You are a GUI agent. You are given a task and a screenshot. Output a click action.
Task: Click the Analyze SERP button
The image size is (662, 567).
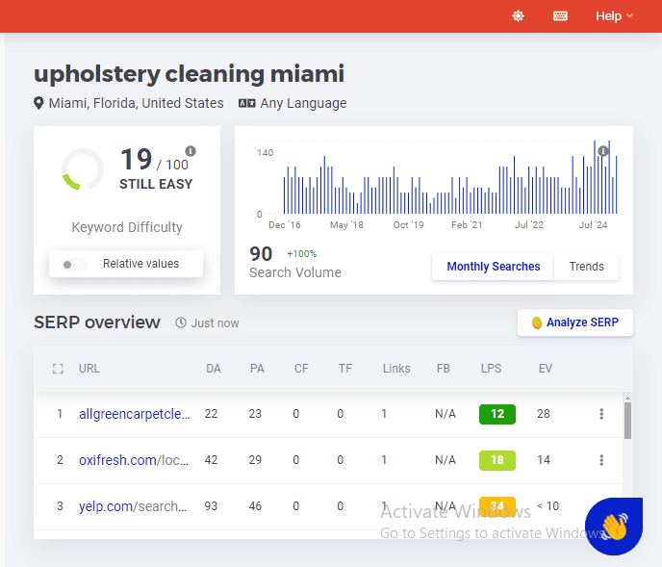tap(575, 322)
